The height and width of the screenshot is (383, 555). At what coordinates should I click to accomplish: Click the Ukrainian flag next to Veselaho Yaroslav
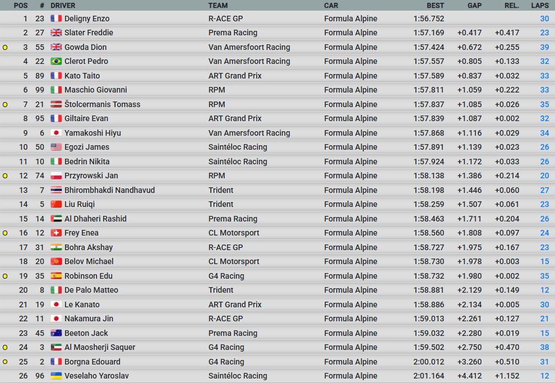(56, 376)
